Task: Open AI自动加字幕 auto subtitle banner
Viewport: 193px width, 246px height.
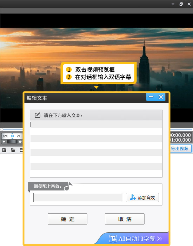Action: tap(136, 239)
